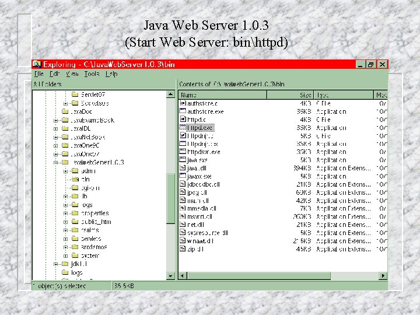Click the httpdsvr.exe application icon

(x=183, y=151)
